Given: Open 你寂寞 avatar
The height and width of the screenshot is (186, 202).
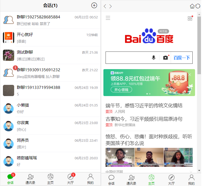Looking at the screenshot, I should click(x=9, y=126).
